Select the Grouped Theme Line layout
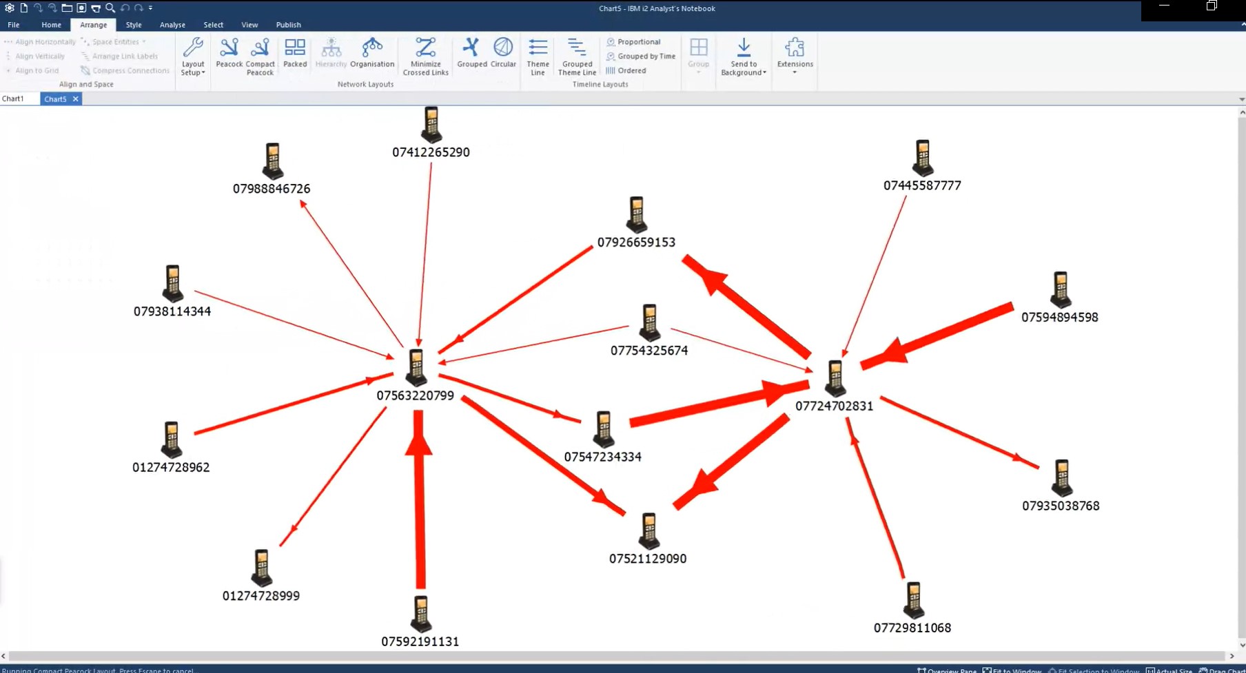Screen dimensions: 1246x673 pos(576,55)
